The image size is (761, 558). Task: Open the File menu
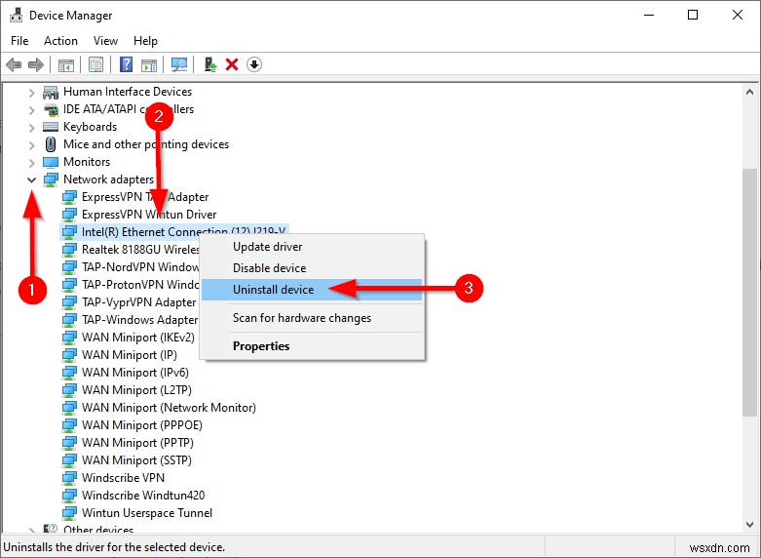pos(19,41)
